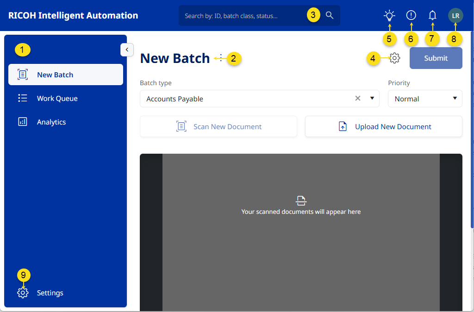Click the lightbulb tips icon in header
Viewport: 474px width, 312px height.
[389, 16]
